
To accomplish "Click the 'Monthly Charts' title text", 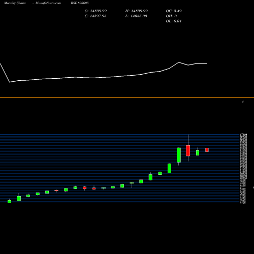I will (x=15, y=3).
